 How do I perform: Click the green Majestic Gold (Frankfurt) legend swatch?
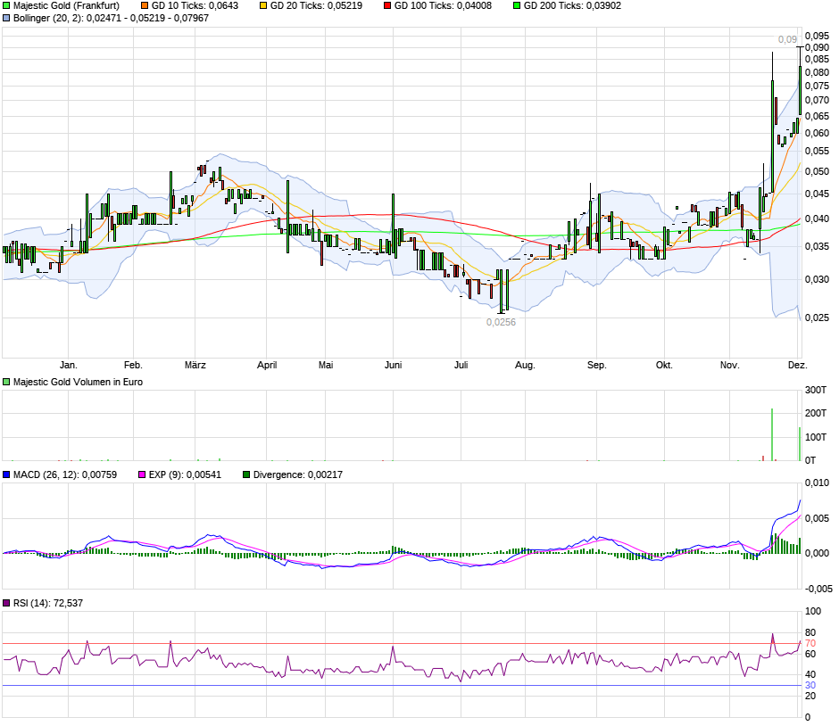pyautogui.click(x=6, y=6)
